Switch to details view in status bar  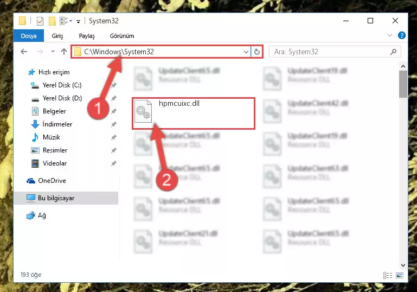(388, 275)
